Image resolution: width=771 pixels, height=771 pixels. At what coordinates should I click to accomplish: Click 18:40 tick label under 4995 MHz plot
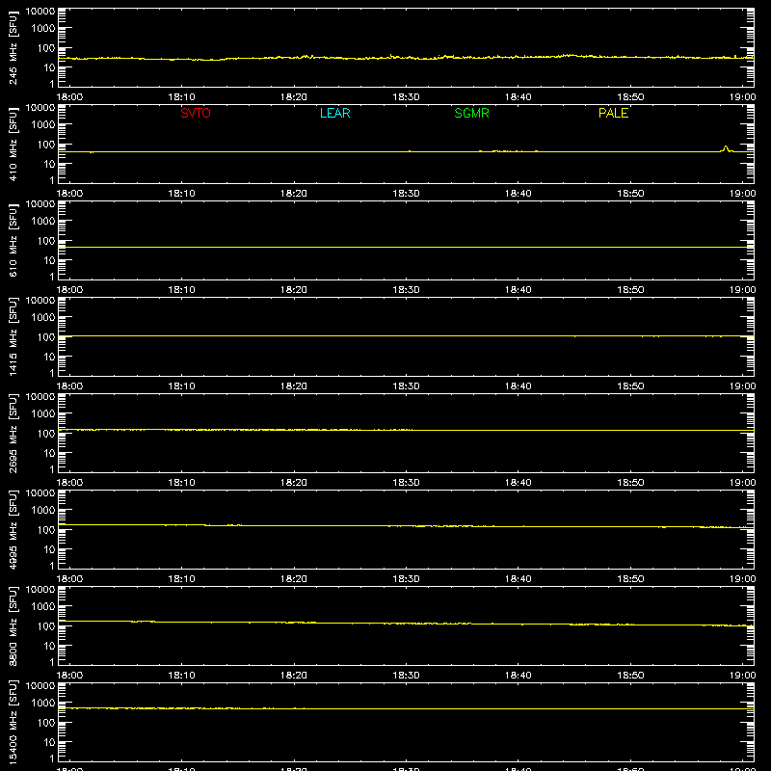pyautogui.click(x=518, y=579)
